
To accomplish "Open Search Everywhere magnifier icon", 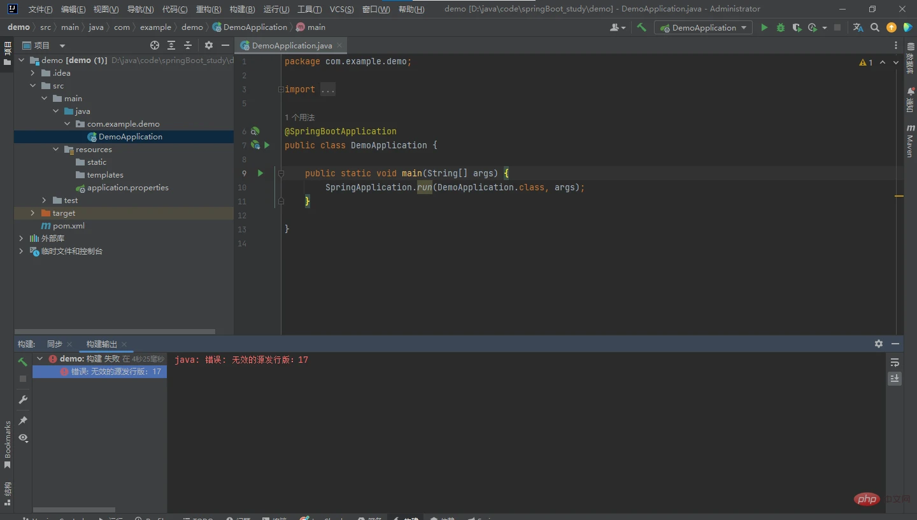I will pos(875,27).
